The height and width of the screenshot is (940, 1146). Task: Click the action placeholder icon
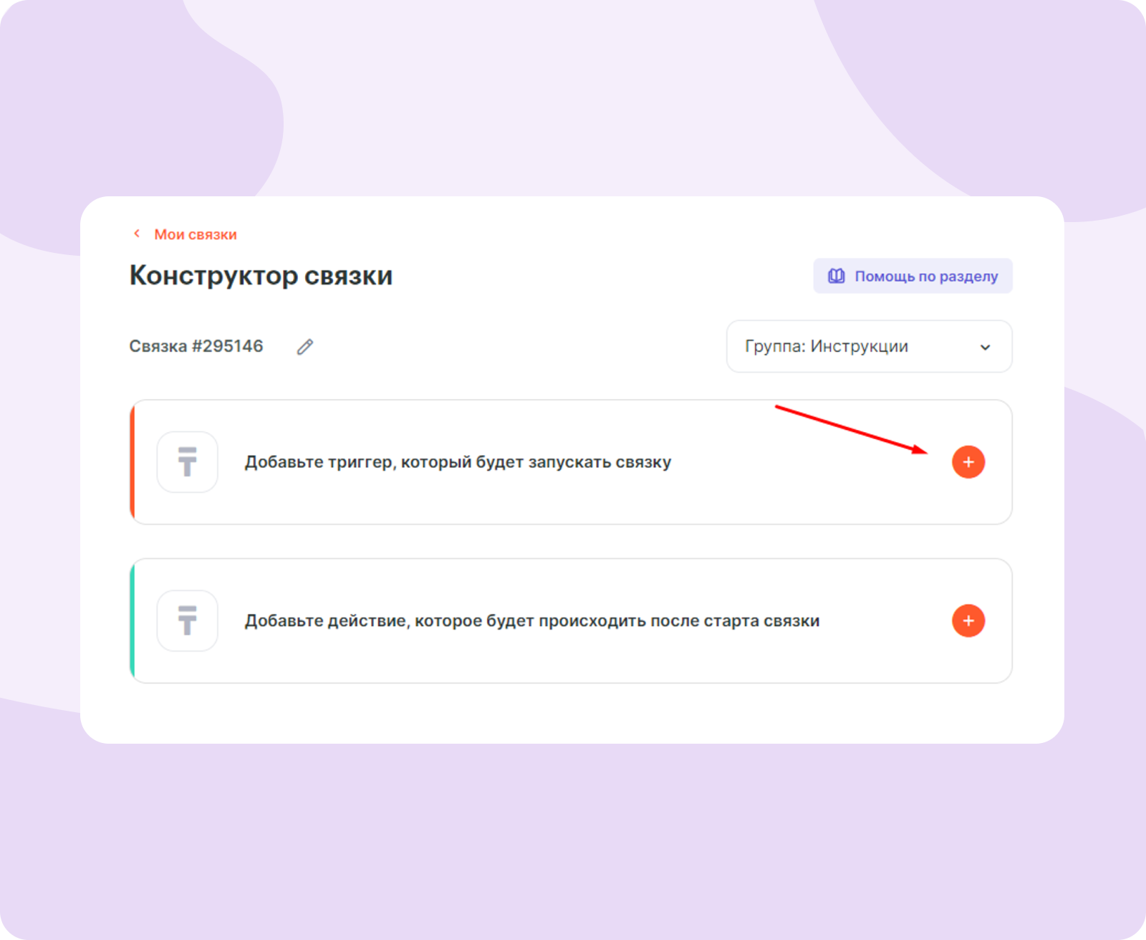click(188, 620)
